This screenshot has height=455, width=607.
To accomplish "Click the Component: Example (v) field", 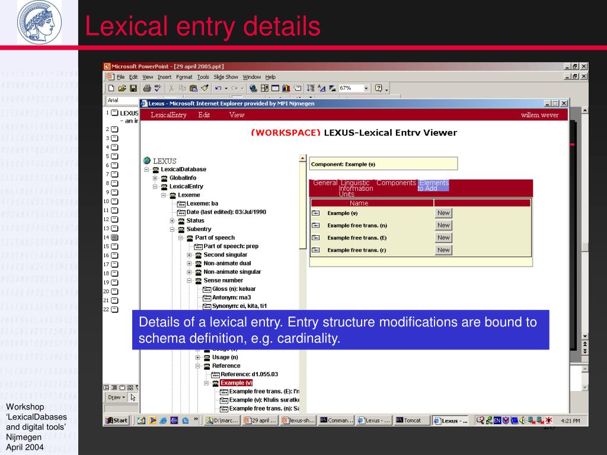I will pos(384,164).
